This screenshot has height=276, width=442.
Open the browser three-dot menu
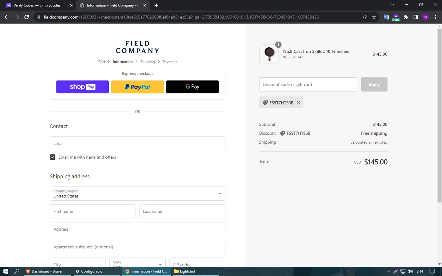pyautogui.click(x=436, y=17)
